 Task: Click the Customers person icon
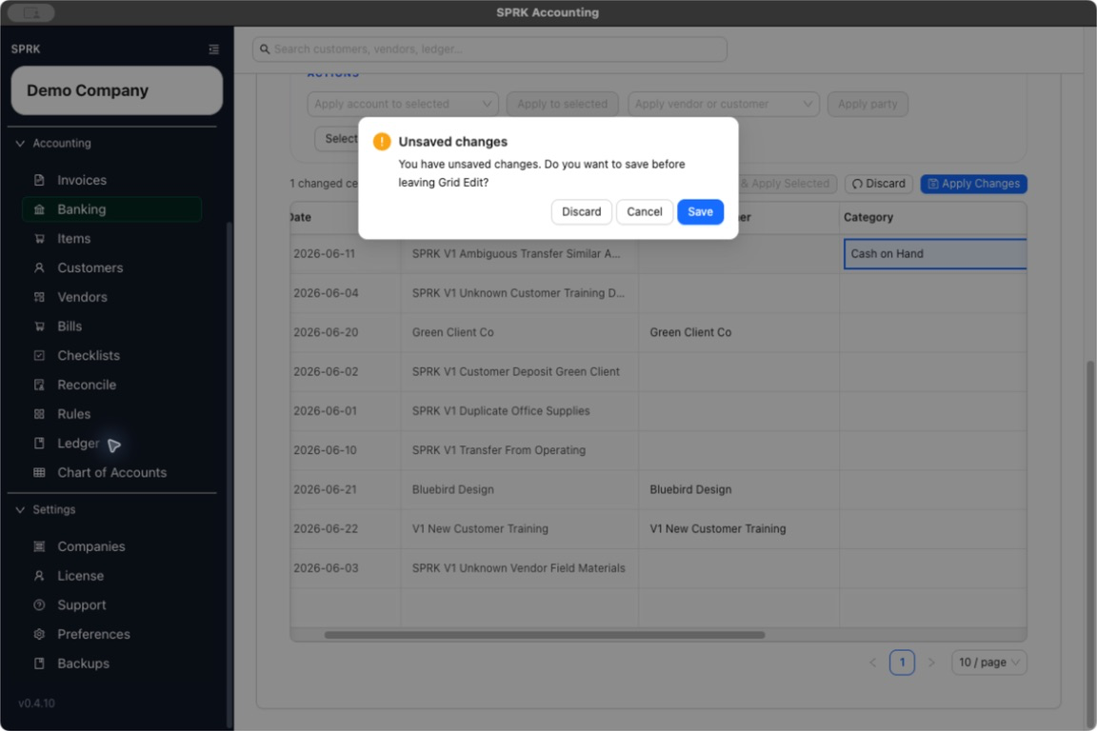tap(39, 267)
